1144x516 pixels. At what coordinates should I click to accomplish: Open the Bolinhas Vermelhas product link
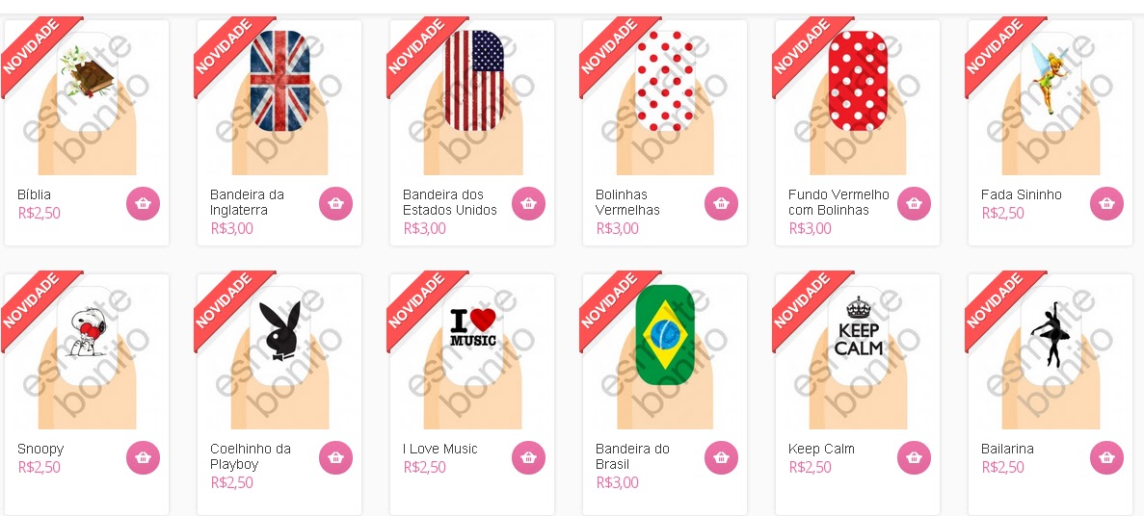pos(627,202)
